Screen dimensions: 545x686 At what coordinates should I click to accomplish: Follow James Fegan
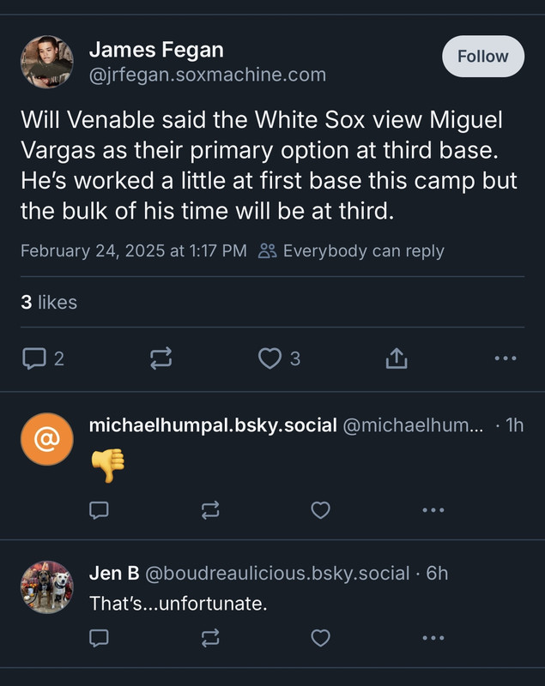pos(482,57)
